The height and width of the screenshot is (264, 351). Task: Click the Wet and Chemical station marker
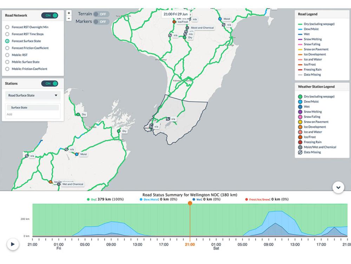click(x=59, y=184)
